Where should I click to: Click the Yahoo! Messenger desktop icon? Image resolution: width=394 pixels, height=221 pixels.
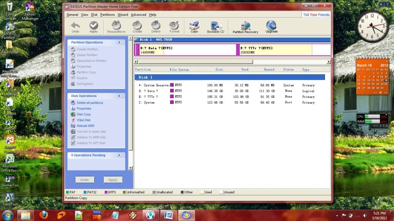pos(30,12)
